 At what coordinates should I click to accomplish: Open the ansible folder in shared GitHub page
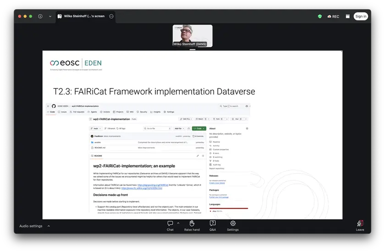coord(98,142)
